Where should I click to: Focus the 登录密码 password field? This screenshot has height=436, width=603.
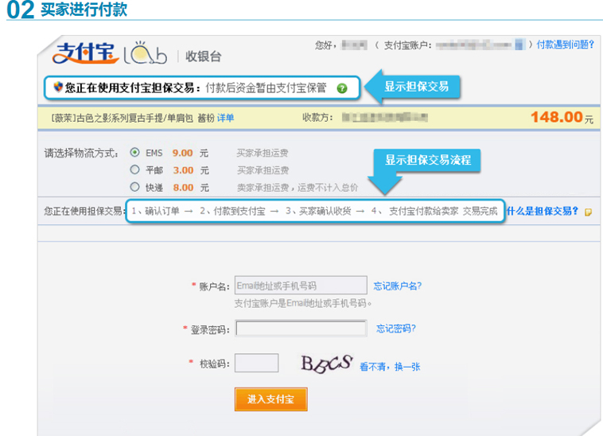tap(301, 329)
